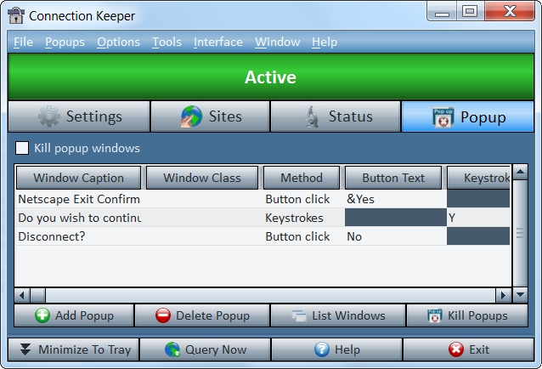The height and width of the screenshot is (369, 542).
Task: Click the green Active status banner
Action: tap(271, 77)
